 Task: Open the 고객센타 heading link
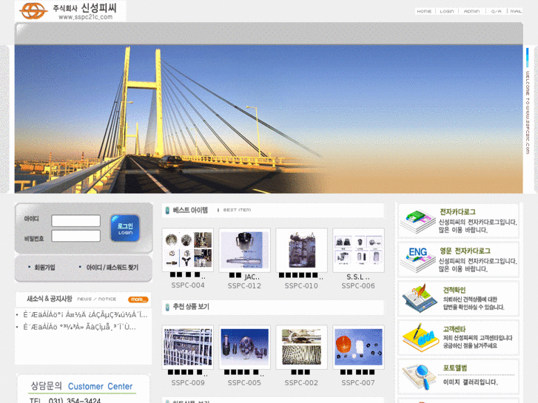tap(454, 329)
